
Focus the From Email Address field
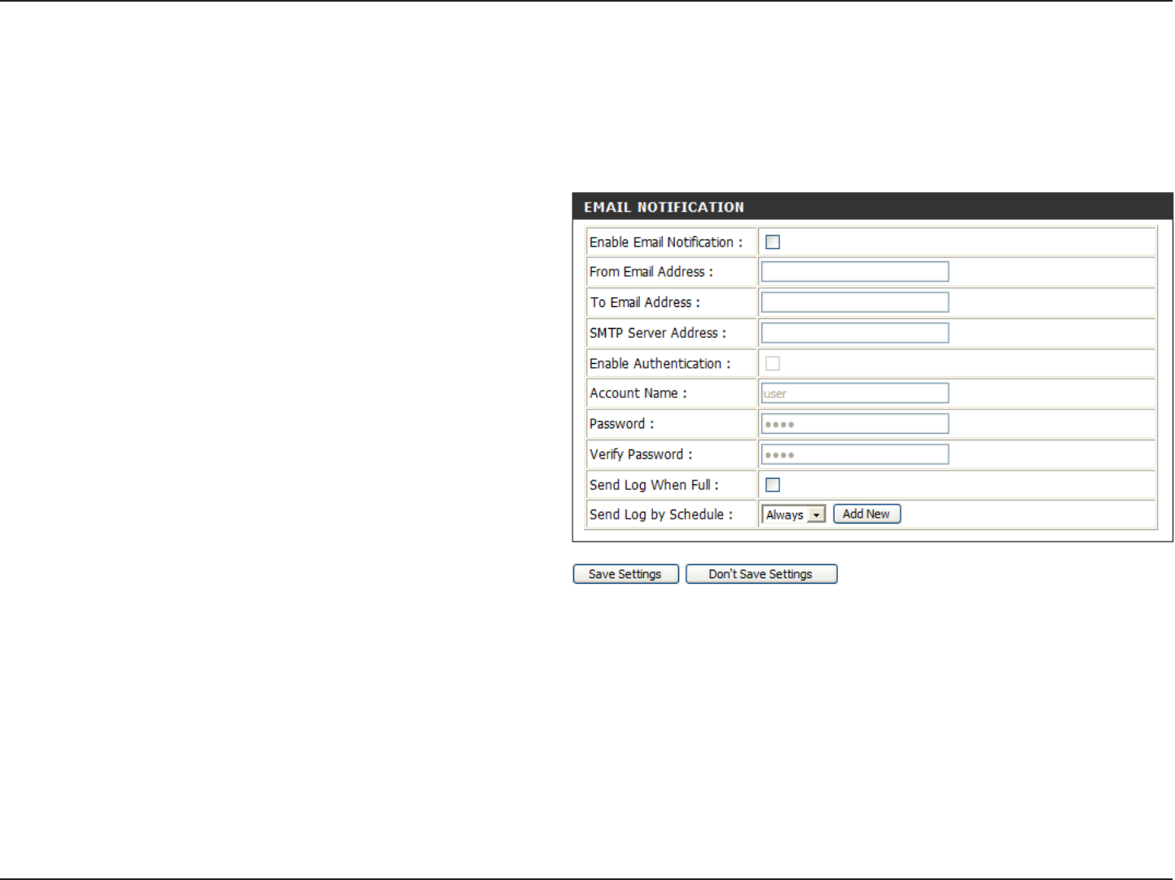pos(855,272)
